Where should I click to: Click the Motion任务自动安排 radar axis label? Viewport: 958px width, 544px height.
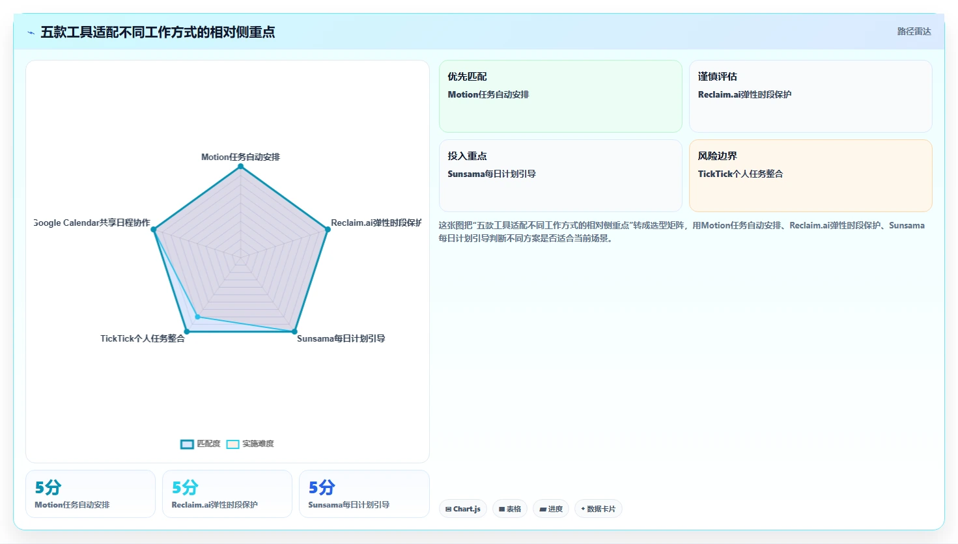[x=240, y=157]
